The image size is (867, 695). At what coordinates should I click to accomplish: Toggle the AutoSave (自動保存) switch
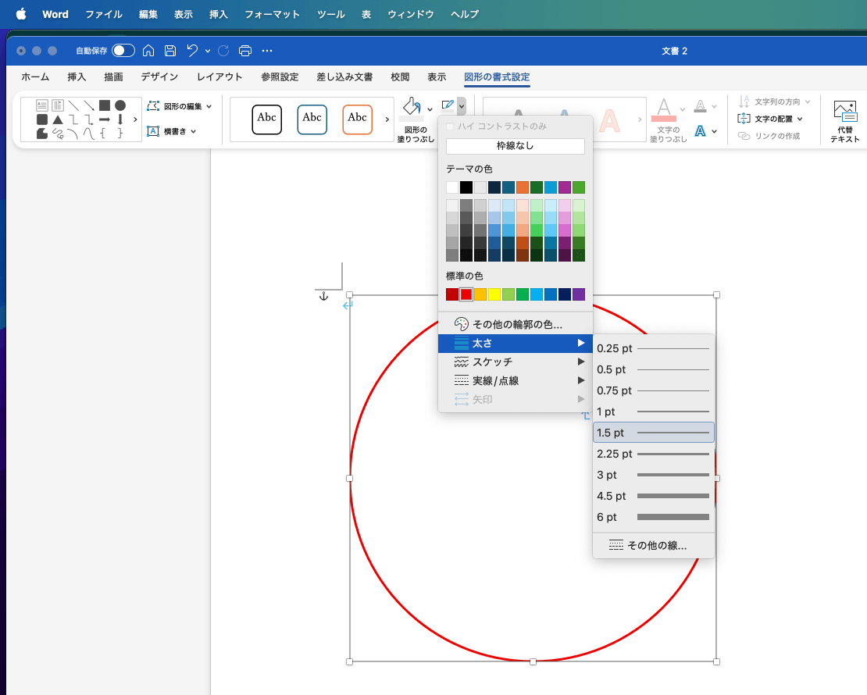point(123,51)
